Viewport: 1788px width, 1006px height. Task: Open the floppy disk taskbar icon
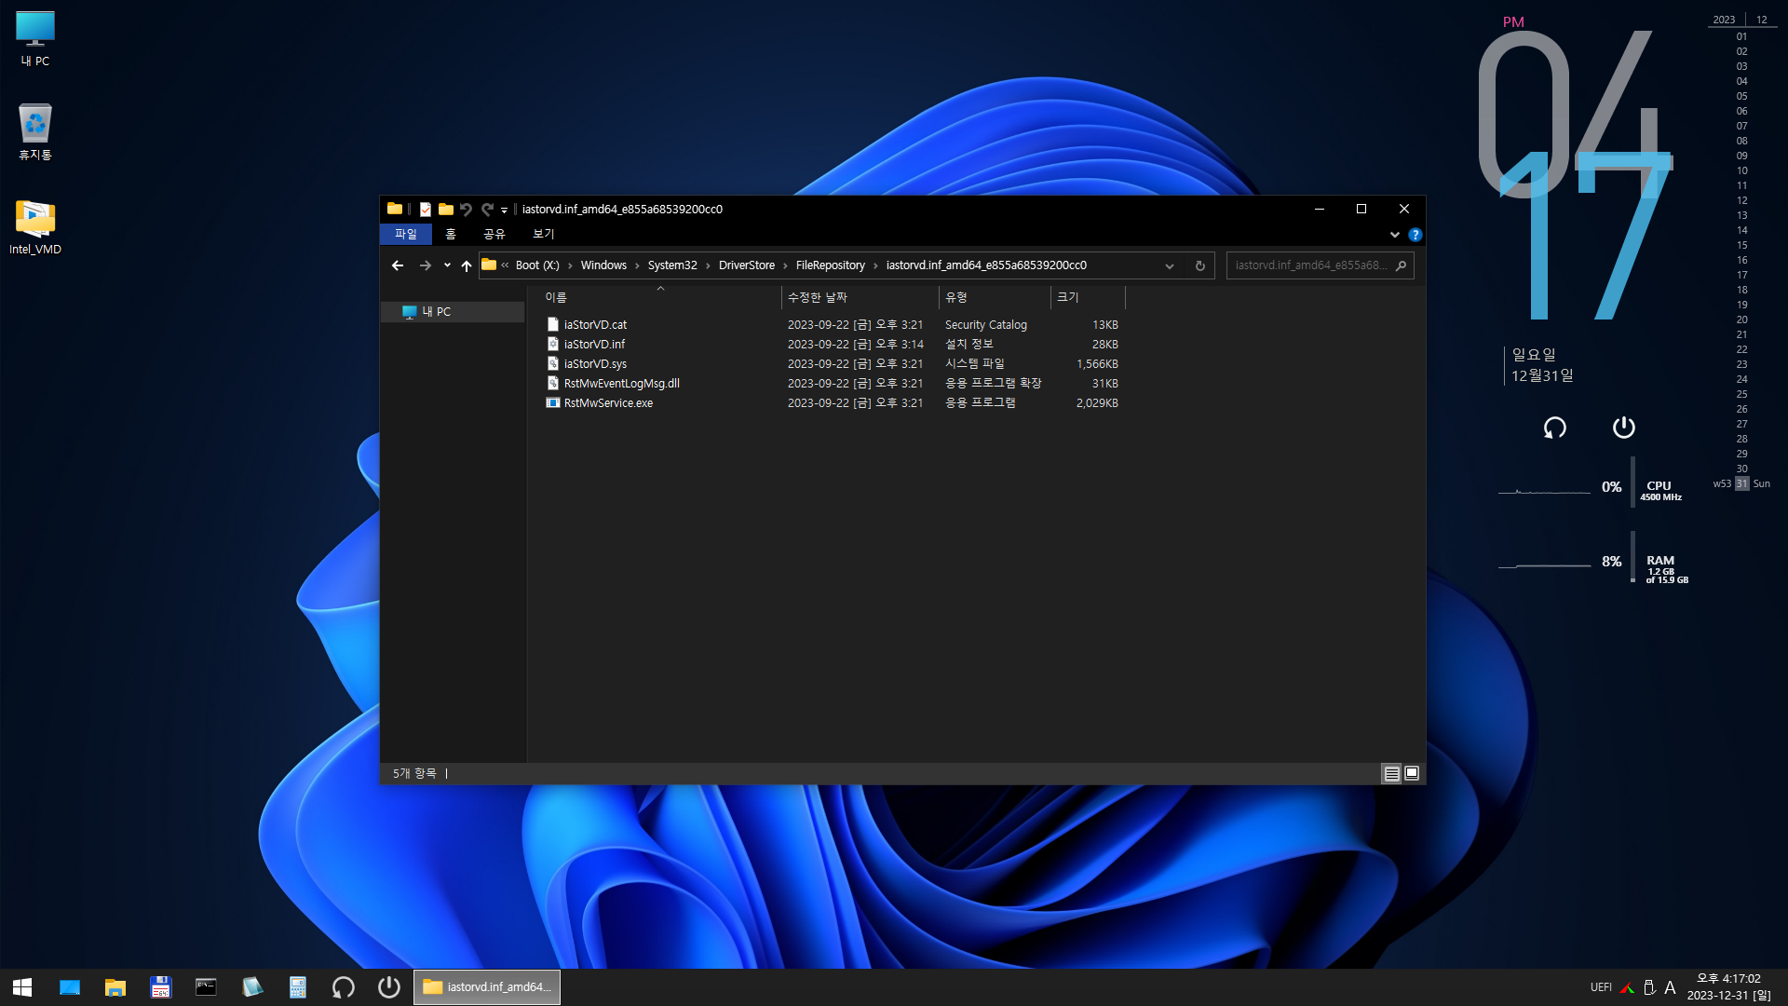(x=161, y=987)
